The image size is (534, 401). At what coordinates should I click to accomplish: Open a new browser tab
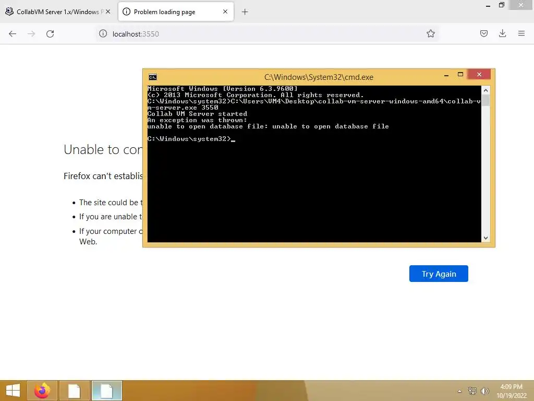(x=245, y=12)
